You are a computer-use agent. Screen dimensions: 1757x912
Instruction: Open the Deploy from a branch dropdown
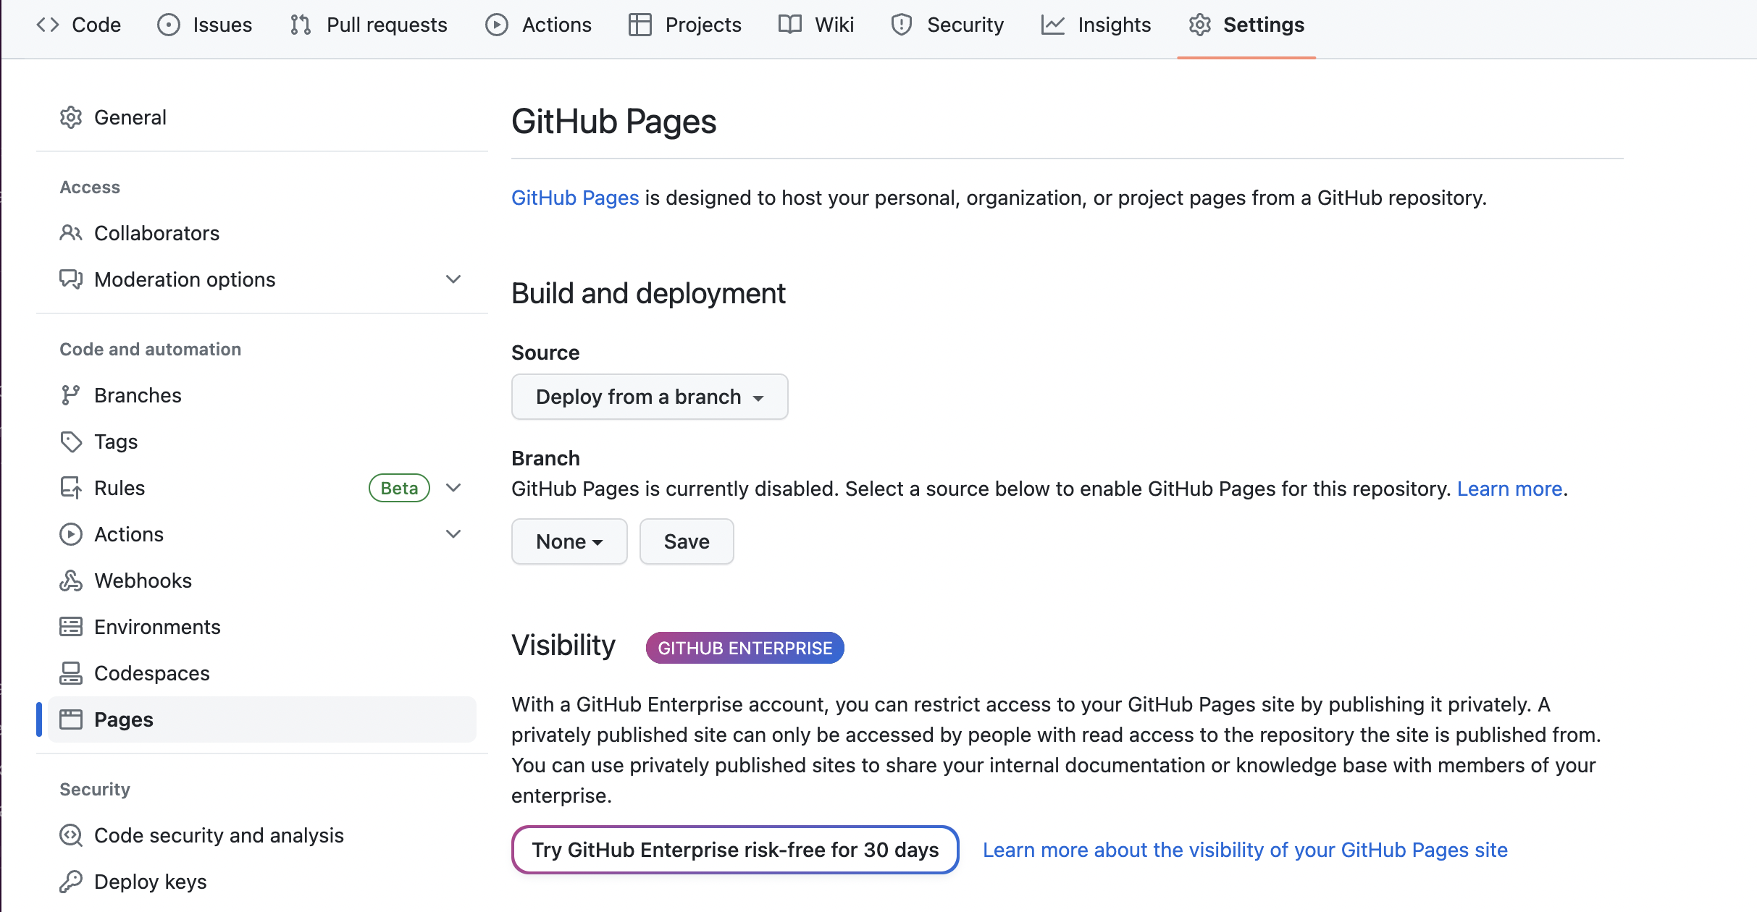click(x=649, y=397)
